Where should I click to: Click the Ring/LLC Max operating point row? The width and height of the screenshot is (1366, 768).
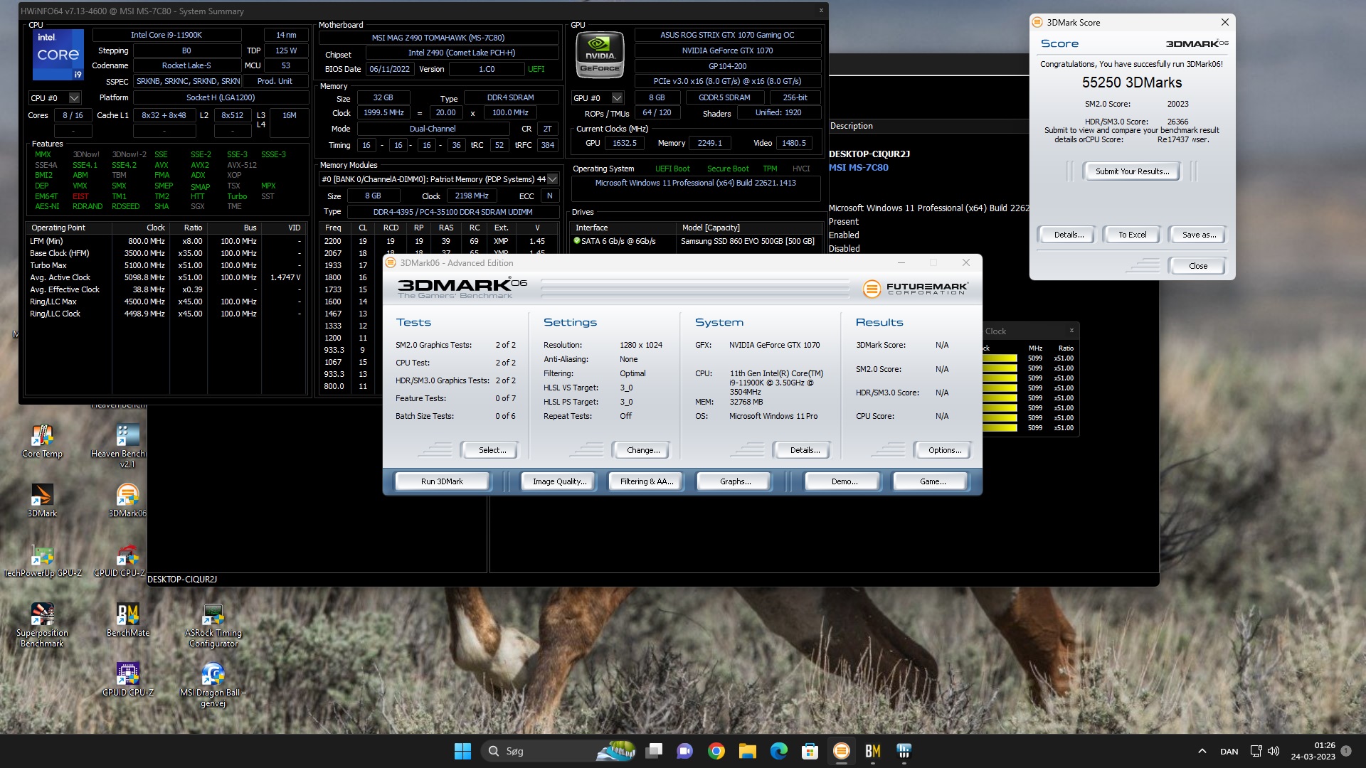point(166,302)
